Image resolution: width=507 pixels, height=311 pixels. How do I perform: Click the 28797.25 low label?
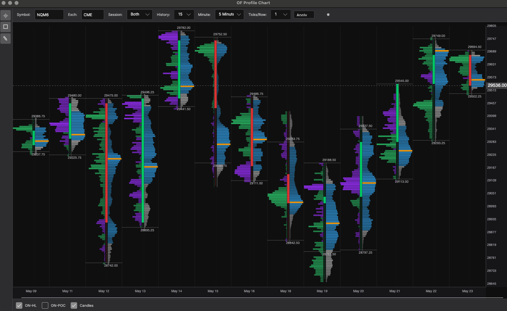[366, 252]
